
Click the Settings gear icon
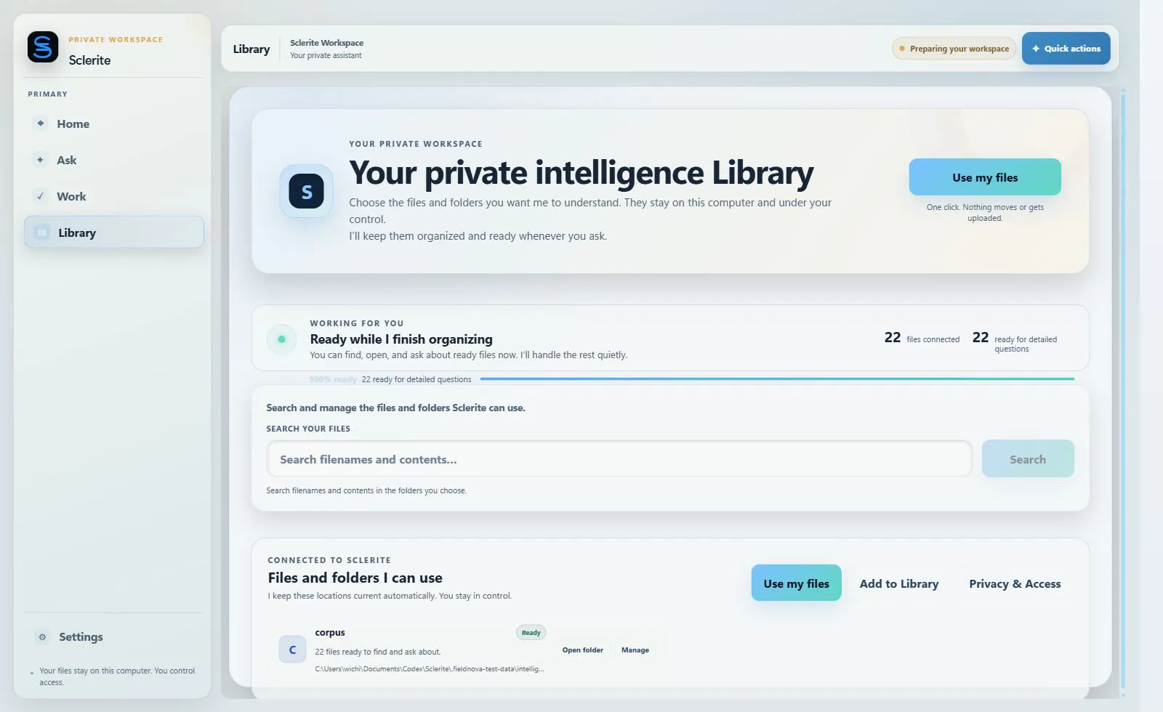42,637
